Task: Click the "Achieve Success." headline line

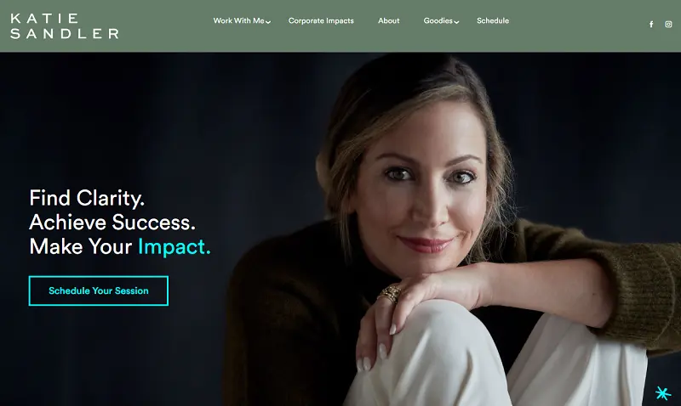Action: click(x=112, y=223)
